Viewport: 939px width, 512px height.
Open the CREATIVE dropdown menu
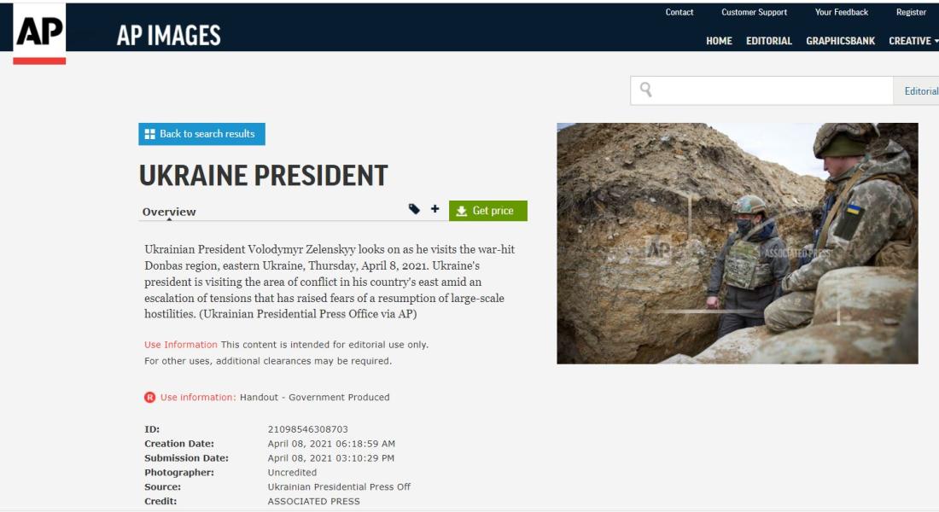(913, 41)
